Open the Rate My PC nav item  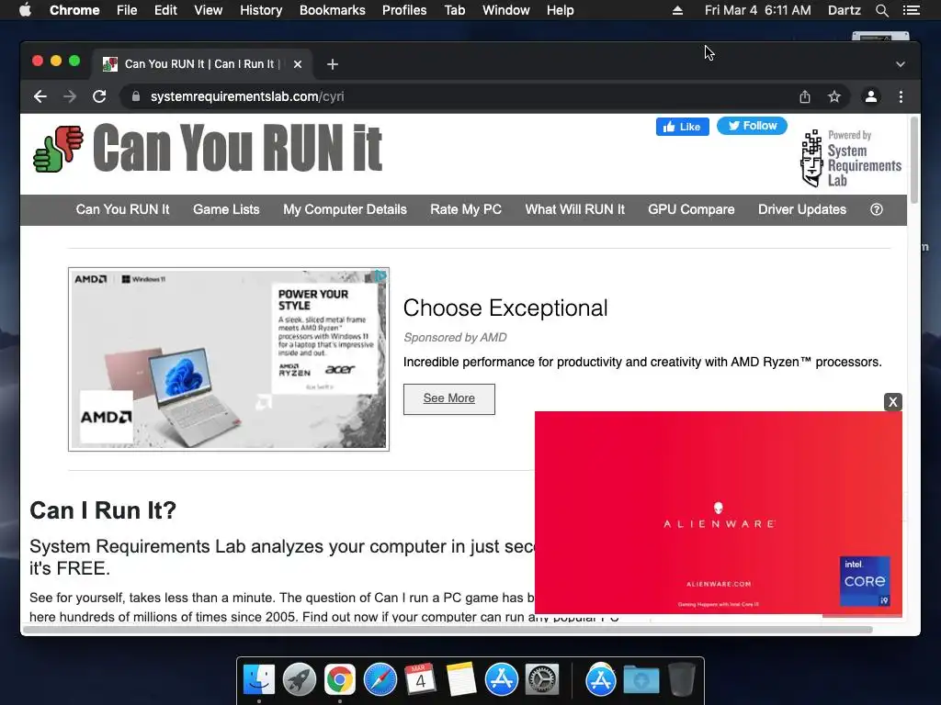pos(466,209)
